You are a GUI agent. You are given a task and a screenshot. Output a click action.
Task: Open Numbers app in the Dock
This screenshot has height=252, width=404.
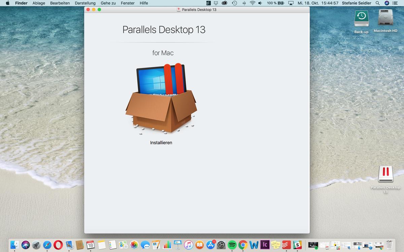pyautogui.click(x=167, y=245)
